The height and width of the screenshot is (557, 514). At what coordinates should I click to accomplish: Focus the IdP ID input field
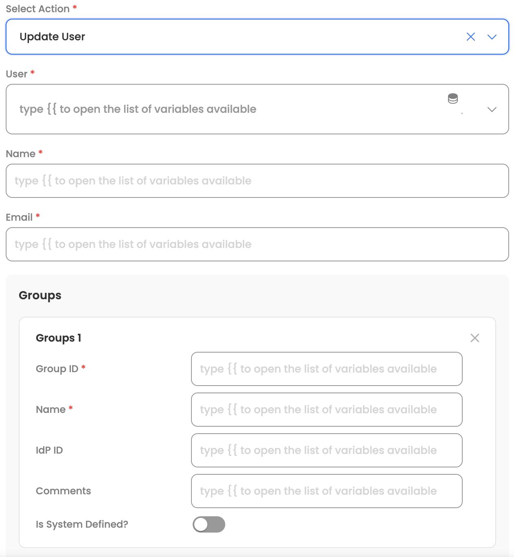326,450
